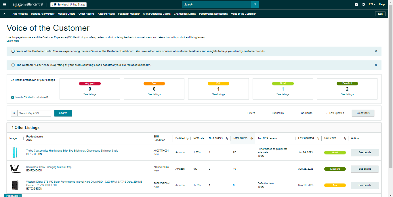Click the magnifier icon in the listing search box
The image size is (393, 197).
pyautogui.click(x=14, y=113)
